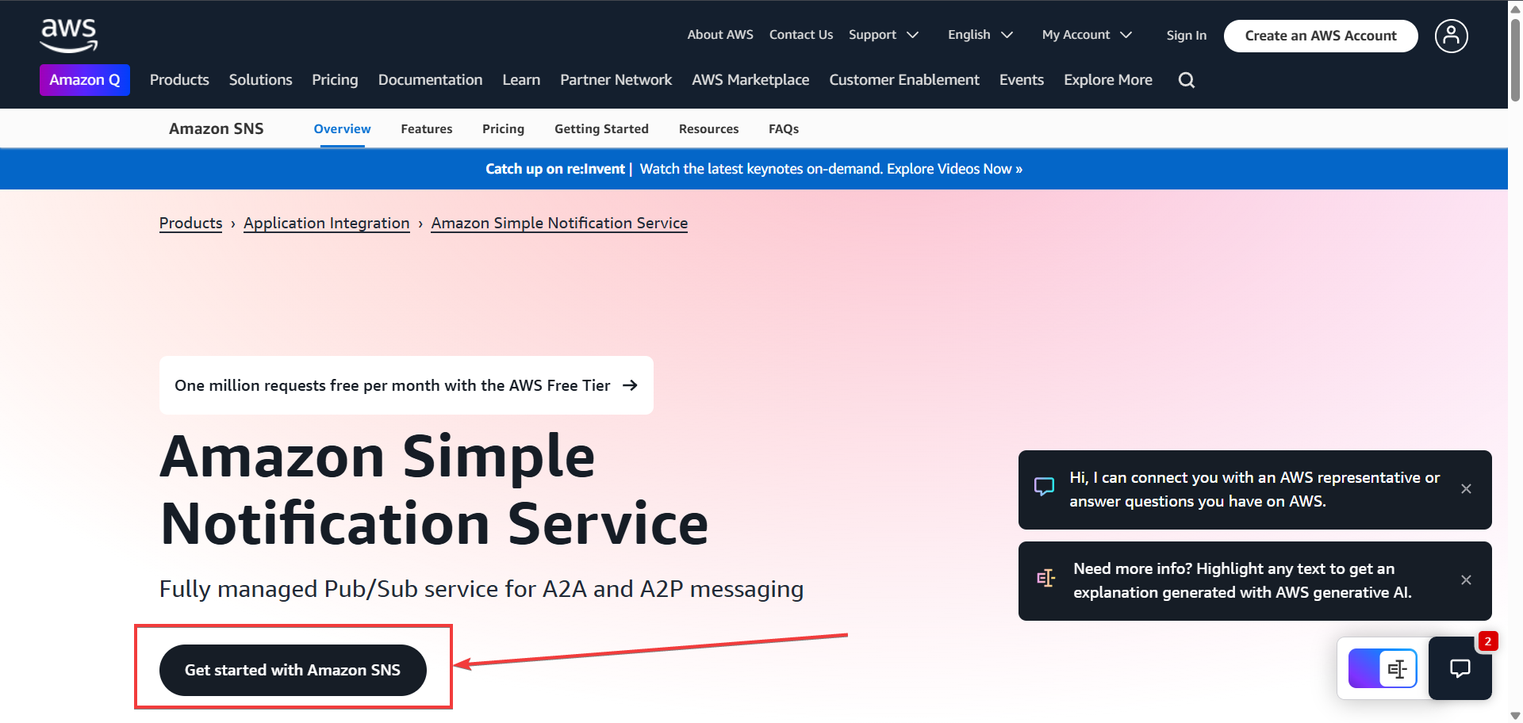Click the red badge showing 2

coord(1488,641)
